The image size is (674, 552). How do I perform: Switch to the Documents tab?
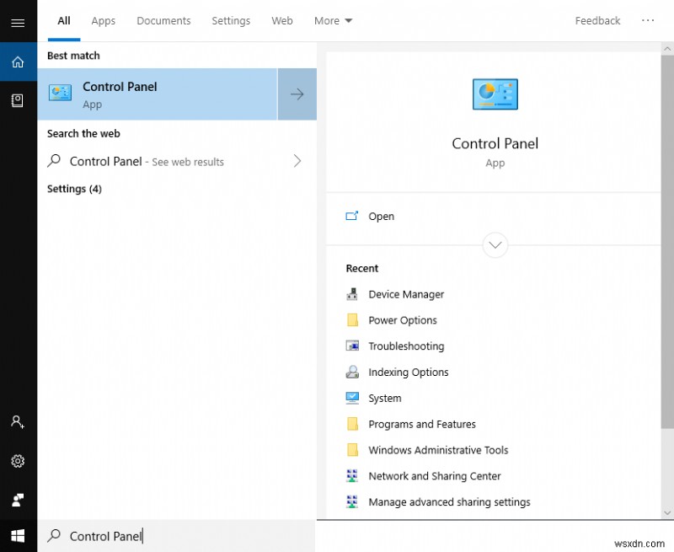pyautogui.click(x=163, y=20)
